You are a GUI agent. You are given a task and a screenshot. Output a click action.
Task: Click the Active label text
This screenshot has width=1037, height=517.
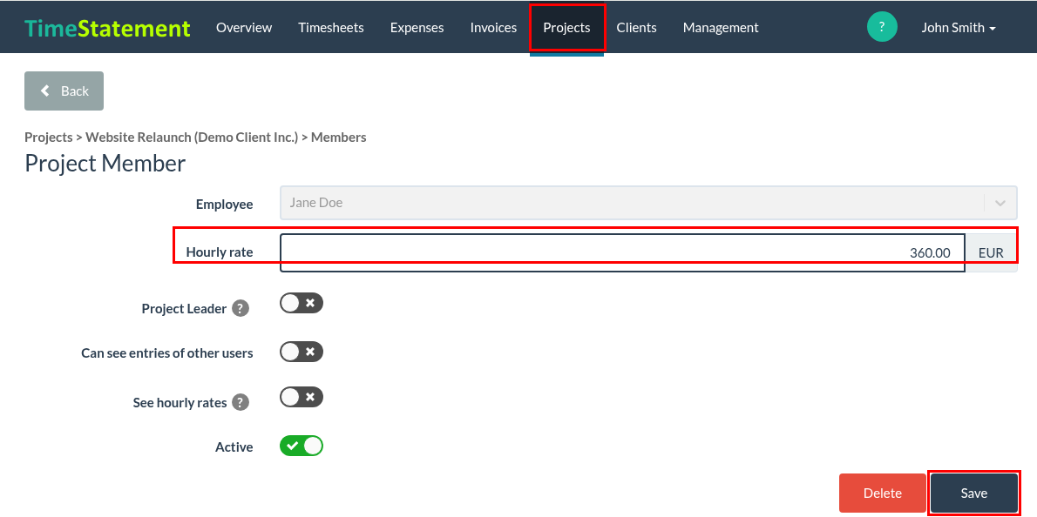234,447
